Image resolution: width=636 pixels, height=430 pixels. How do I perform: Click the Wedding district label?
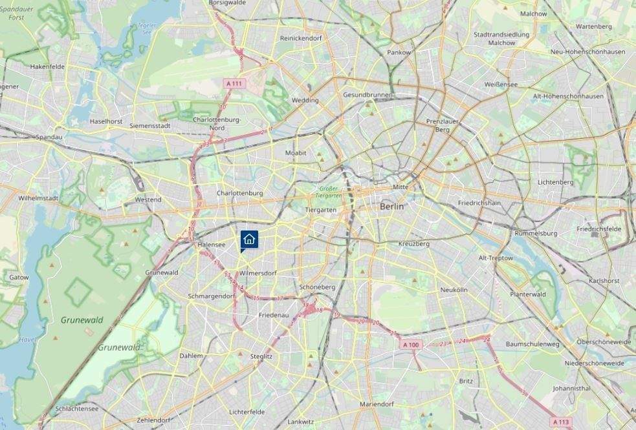305,101
